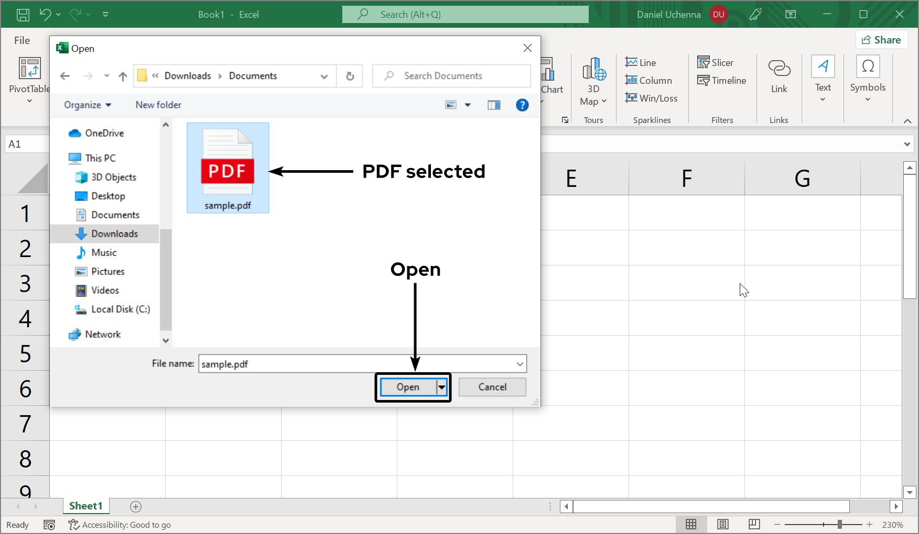The image size is (919, 534).
Task: Select the Downloads folder in sidebar
Action: point(114,233)
